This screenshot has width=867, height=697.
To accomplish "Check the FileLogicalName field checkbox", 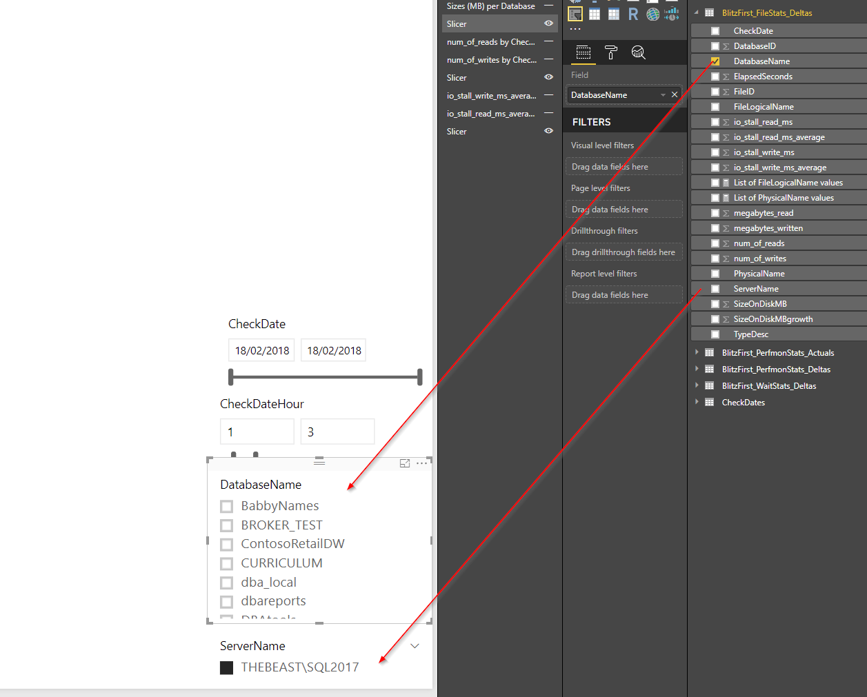I will [x=715, y=107].
